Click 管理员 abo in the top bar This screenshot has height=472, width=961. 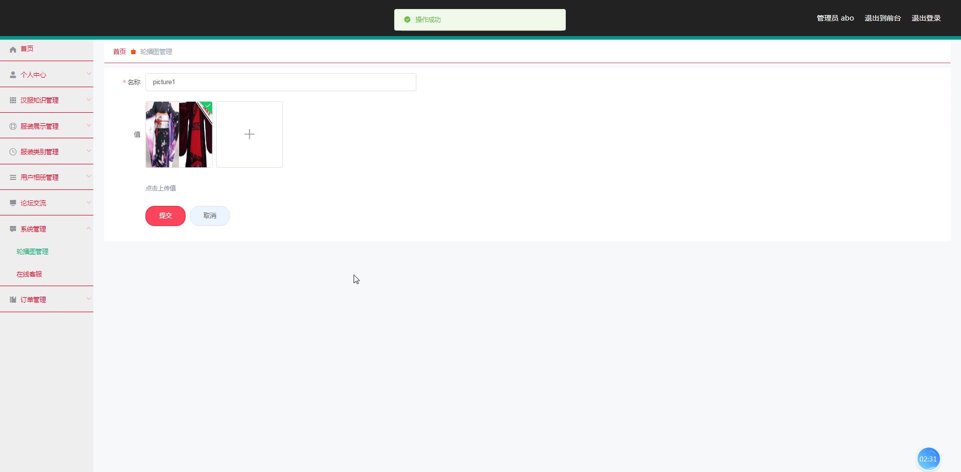[x=835, y=18]
